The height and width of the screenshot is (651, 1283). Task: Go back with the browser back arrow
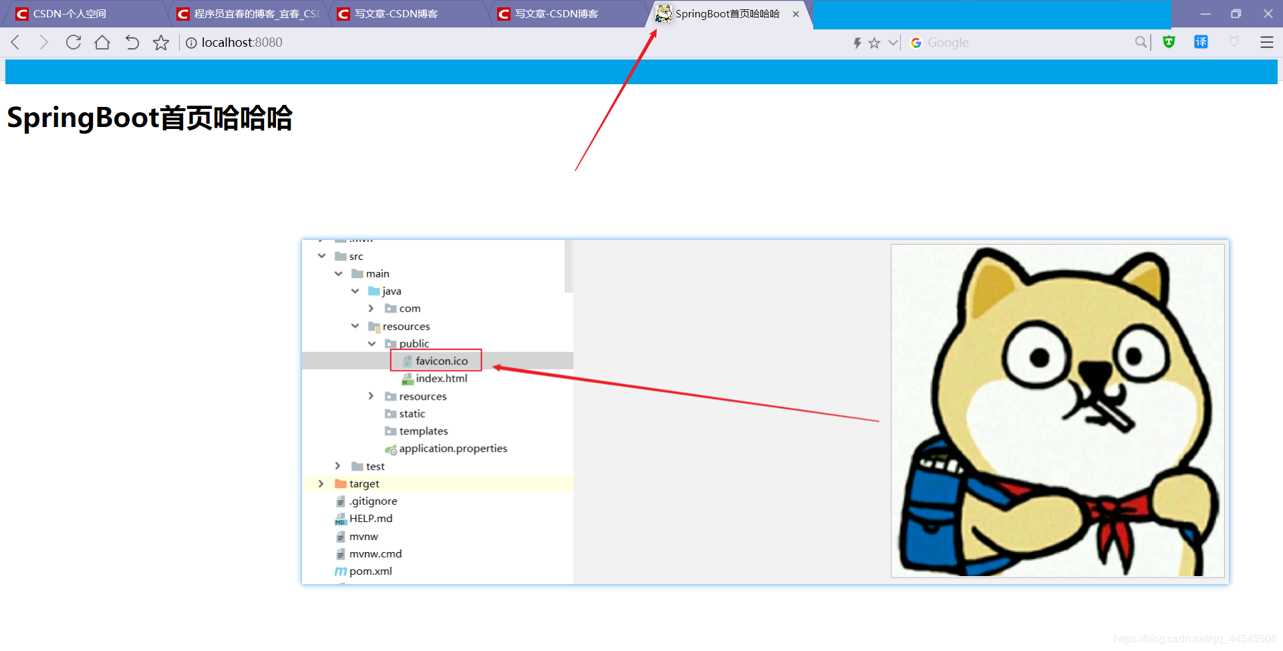(15, 43)
